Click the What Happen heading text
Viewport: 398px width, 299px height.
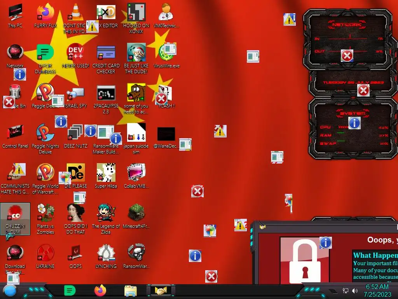pos(375,255)
